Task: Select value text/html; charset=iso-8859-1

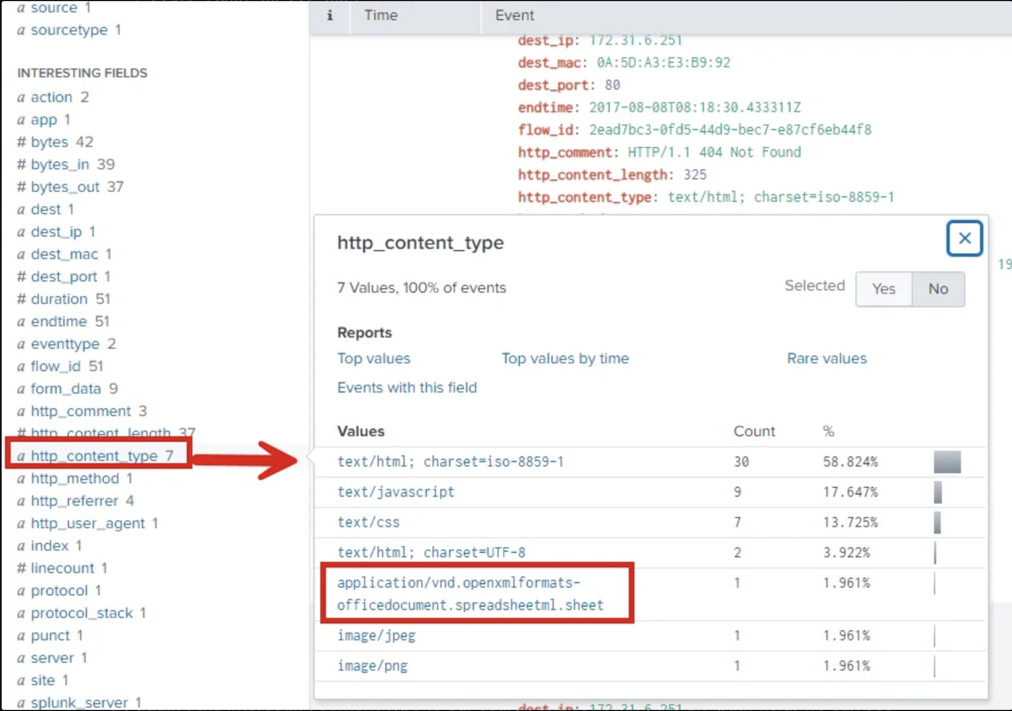Action: click(x=450, y=461)
